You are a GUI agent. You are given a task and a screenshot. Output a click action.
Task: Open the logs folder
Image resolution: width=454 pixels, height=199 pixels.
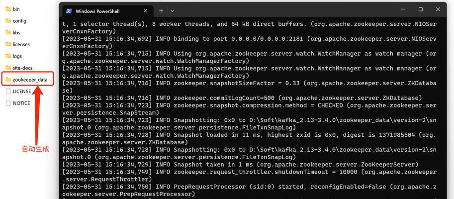[x=13, y=56]
